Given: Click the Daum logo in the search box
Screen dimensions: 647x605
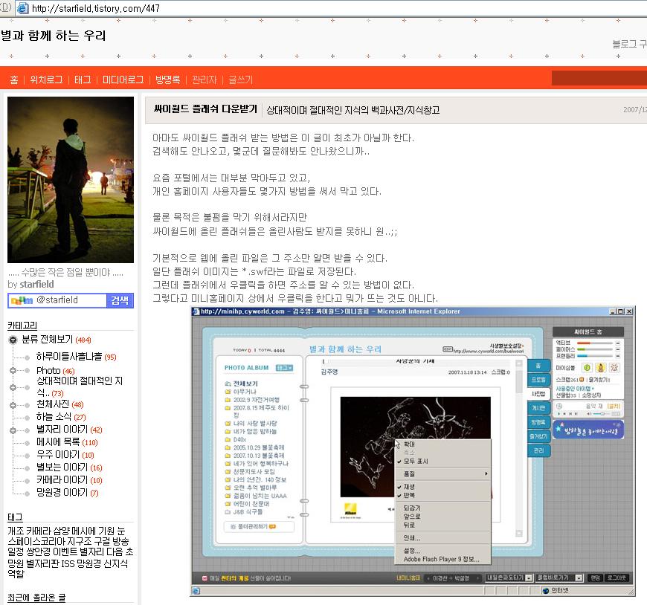Looking at the screenshot, I should pos(22,301).
